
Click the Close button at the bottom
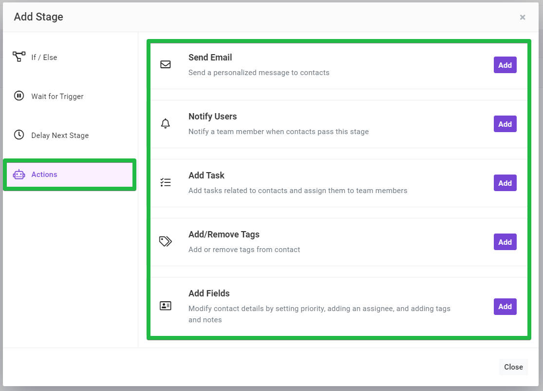click(513, 367)
